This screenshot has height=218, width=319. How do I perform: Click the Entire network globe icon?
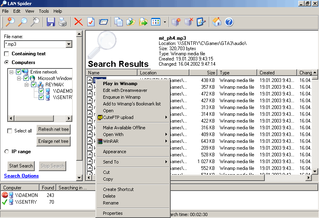pos(25,72)
